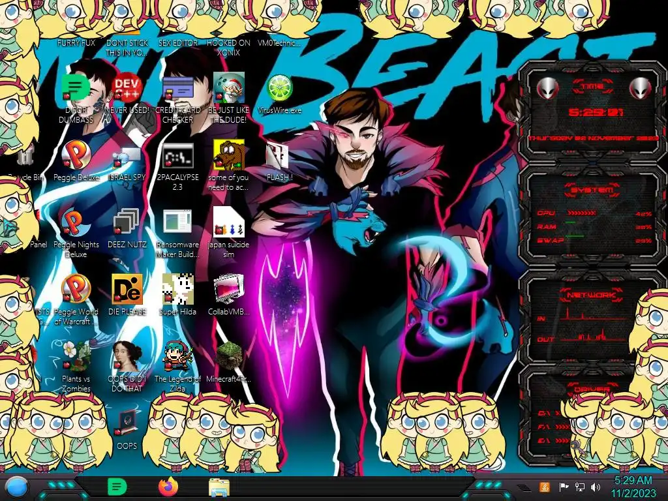Screen dimensions: 668x501
Task: Select the HOOKED ON XONIX label
Action: click(228, 48)
